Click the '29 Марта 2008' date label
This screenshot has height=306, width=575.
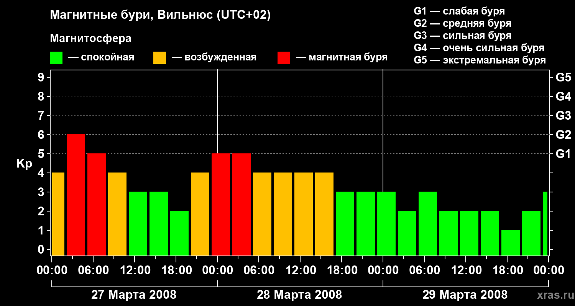click(465, 295)
